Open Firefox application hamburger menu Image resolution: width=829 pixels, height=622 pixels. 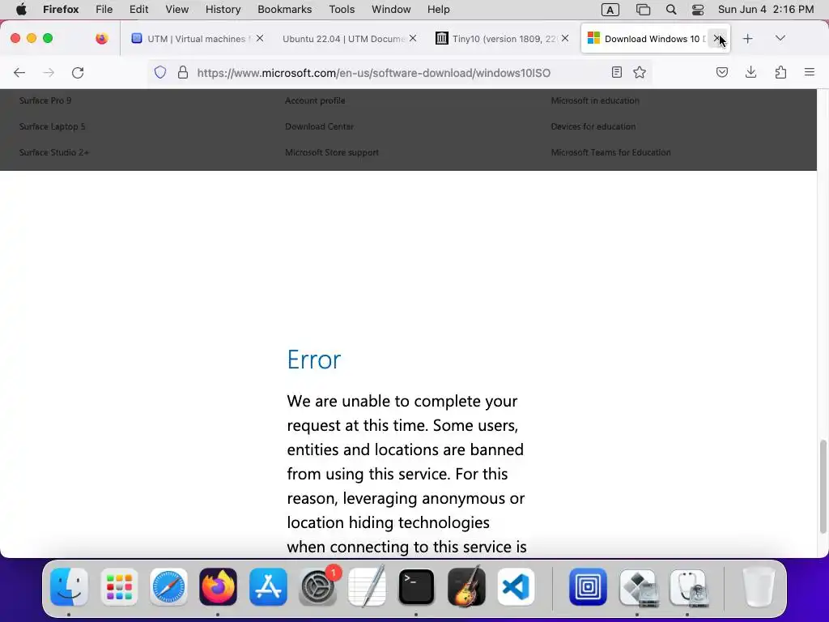point(810,72)
